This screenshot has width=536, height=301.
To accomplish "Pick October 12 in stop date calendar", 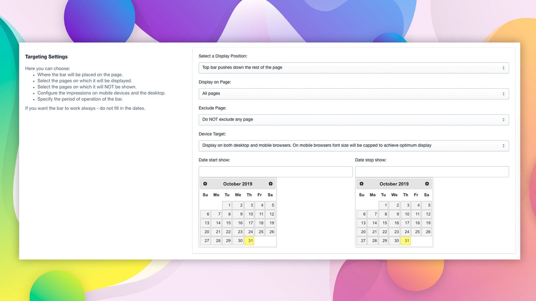I will point(427,214).
